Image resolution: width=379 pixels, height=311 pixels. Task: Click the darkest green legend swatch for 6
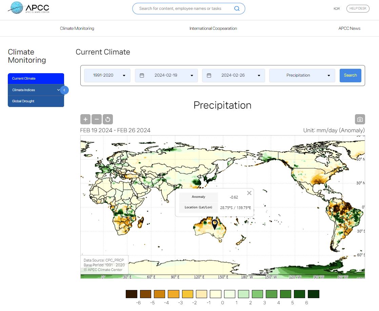[x=314, y=294]
